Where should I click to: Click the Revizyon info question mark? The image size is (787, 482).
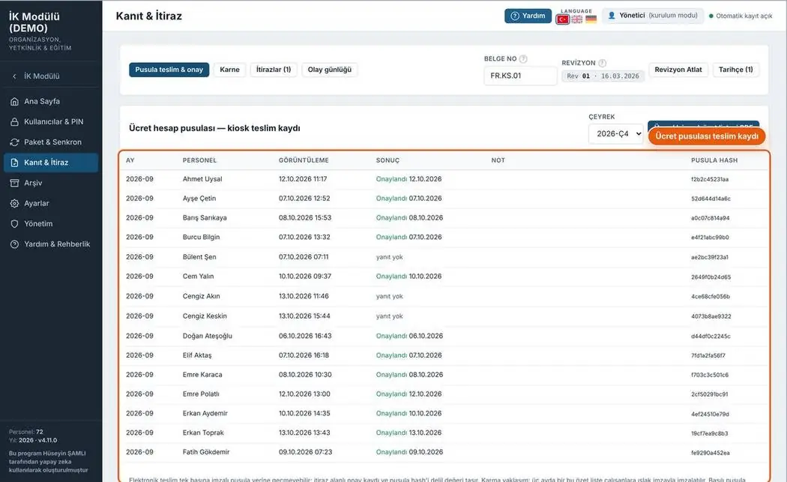603,63
